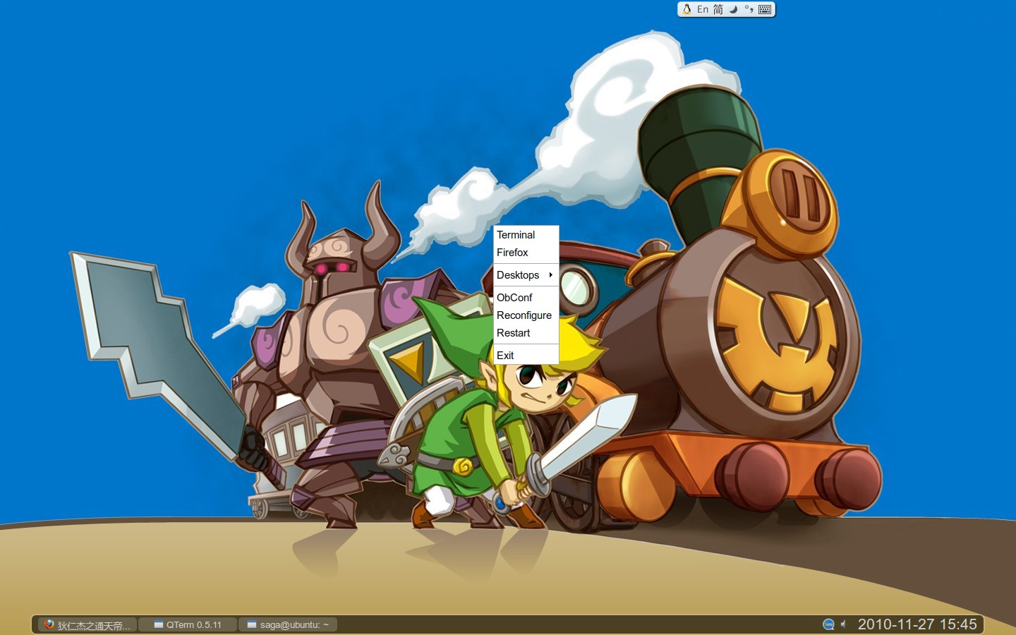The width and height of the screenshot is (1016, 635).
Task: Click the Tux penguin icon in input bar
Action: pos(687,9)
